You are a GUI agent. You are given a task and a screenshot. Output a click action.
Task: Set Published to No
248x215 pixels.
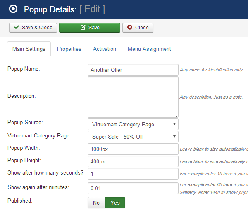(x=96, y=203)
